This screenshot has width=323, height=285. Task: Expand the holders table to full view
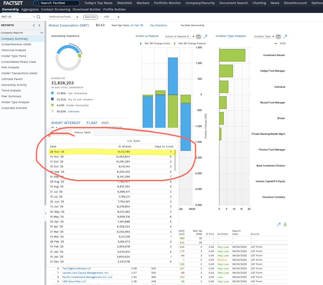(x=279, y=224)
